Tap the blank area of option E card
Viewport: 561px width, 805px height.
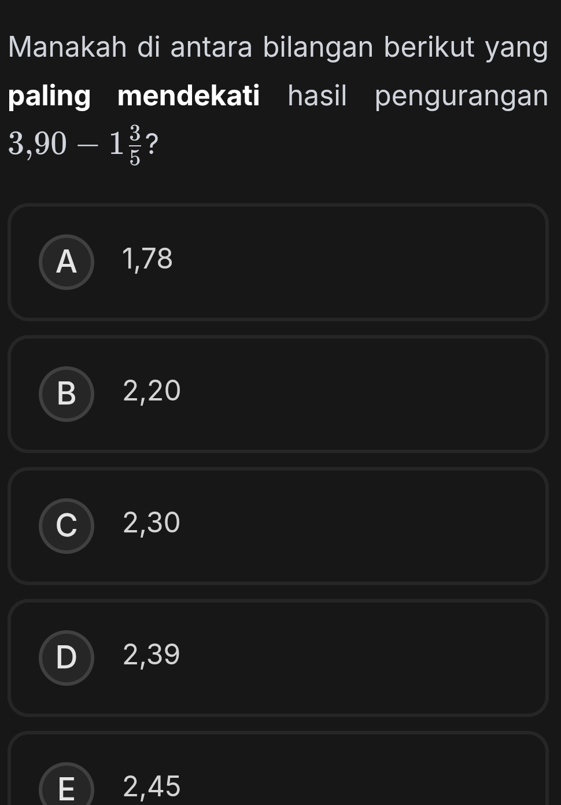pyautogui.click(x=359, y=770)
